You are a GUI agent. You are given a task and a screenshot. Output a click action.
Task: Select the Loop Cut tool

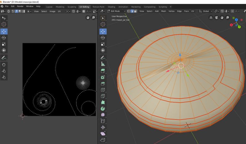[x=103, y=90]
